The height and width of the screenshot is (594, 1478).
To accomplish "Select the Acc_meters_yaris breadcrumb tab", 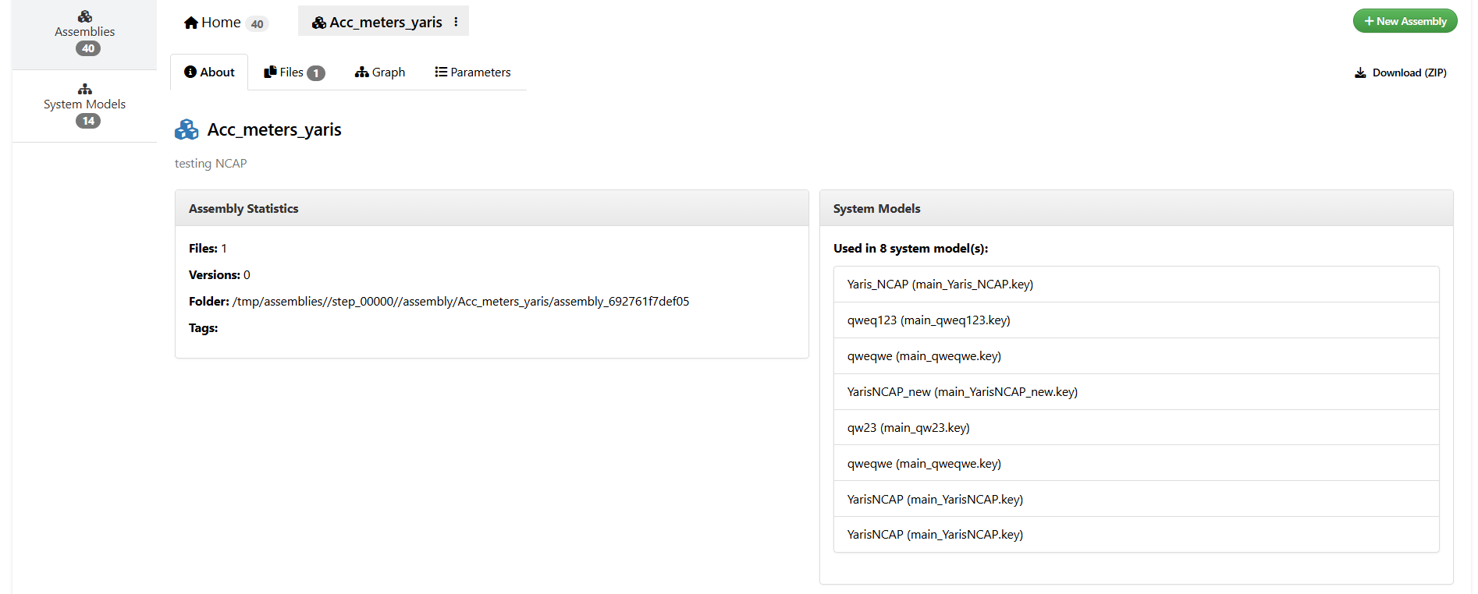I will click(x=377, y=22).
